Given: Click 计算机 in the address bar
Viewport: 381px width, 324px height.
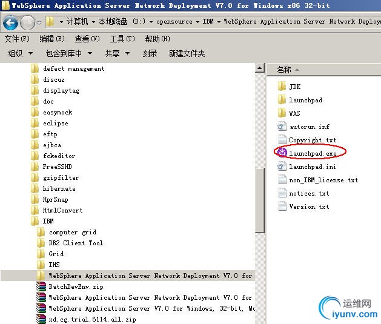Looking at the screenshot, I should [77, 22].
